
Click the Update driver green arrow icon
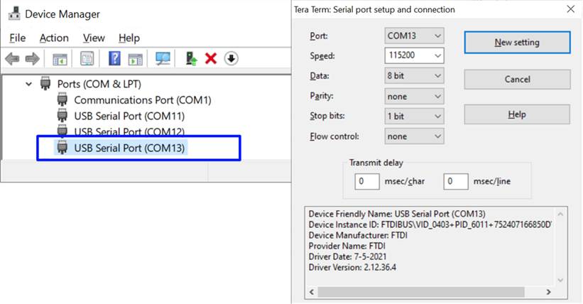[x=191, y=59]
